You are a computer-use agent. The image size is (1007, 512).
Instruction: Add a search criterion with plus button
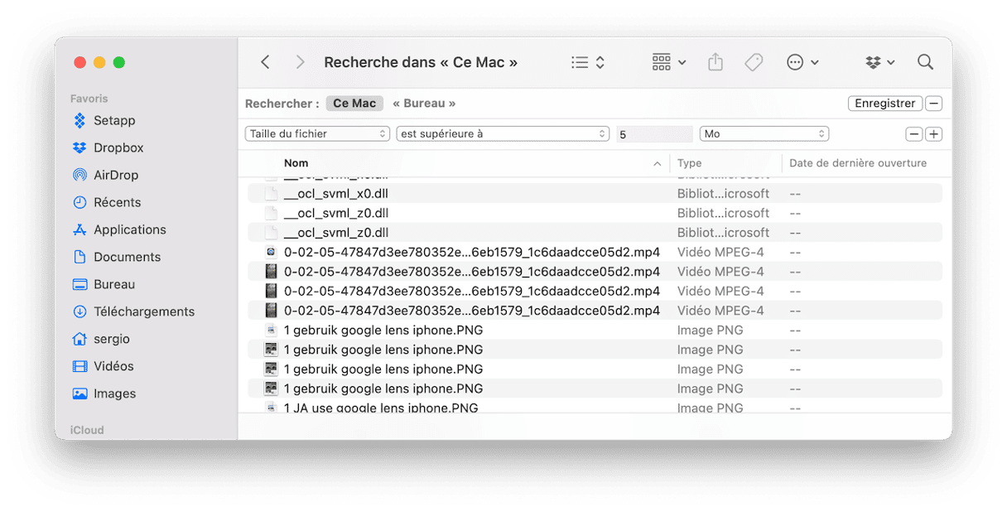pos(933,134)
